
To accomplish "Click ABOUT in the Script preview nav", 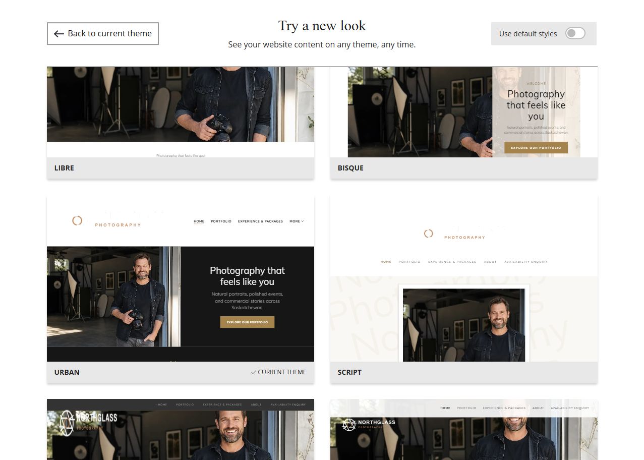I will tap(490, 262).
